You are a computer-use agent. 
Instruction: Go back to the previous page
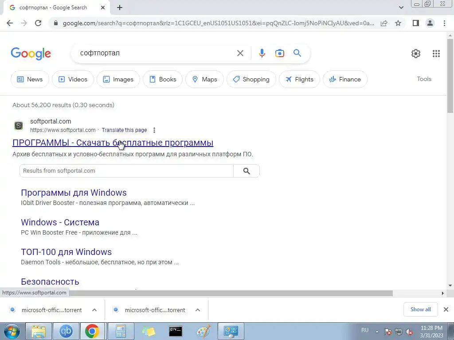click(10, 23)
